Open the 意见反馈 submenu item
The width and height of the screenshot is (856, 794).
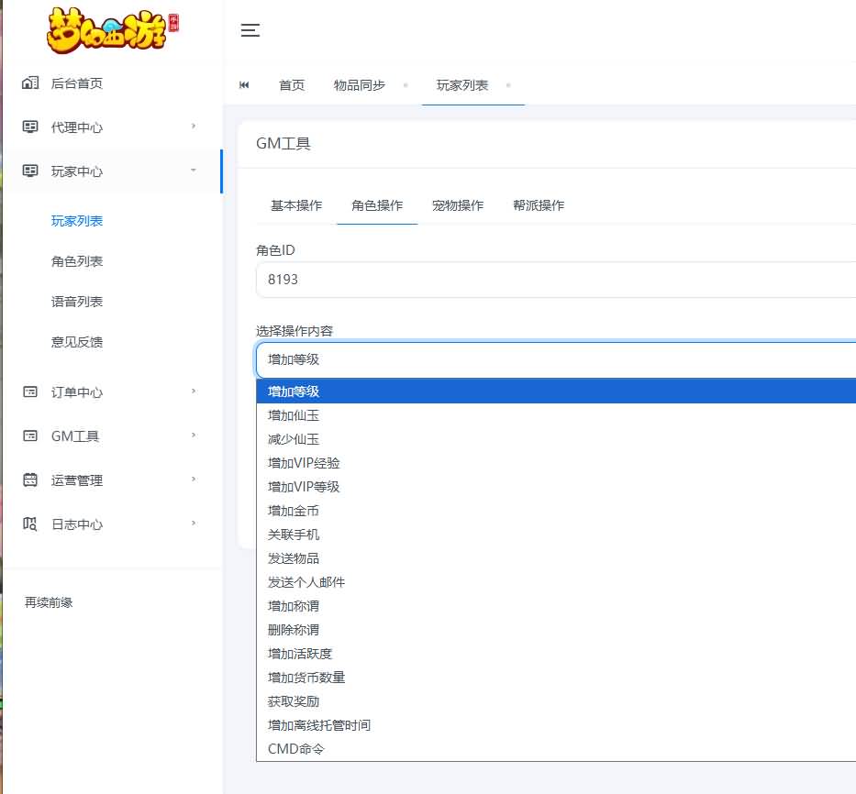(77, 342)
